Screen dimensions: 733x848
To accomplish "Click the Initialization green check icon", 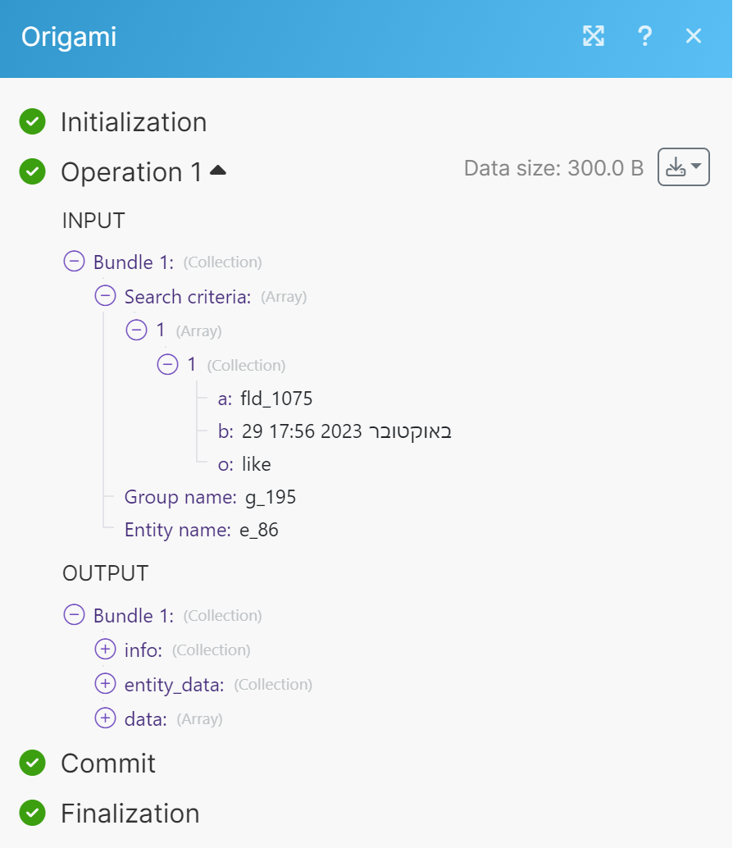I will pyautogui.click(x=33, y=122).
